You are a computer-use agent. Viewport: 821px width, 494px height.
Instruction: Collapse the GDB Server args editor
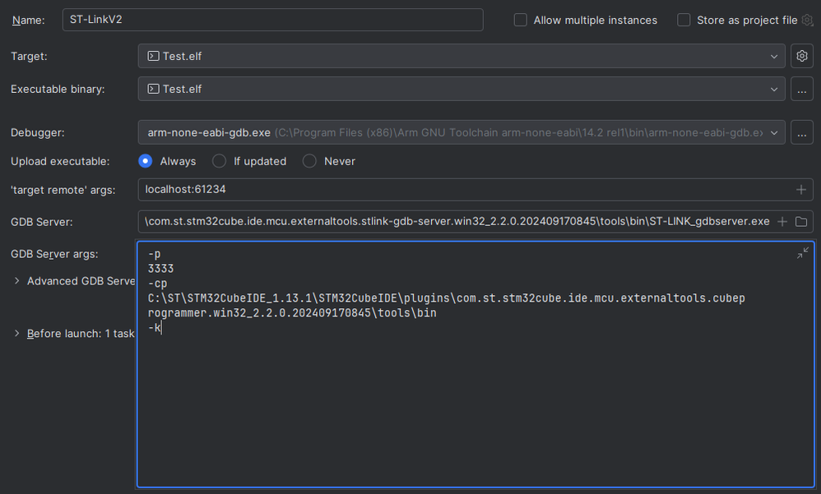click(x=802, y=254)
